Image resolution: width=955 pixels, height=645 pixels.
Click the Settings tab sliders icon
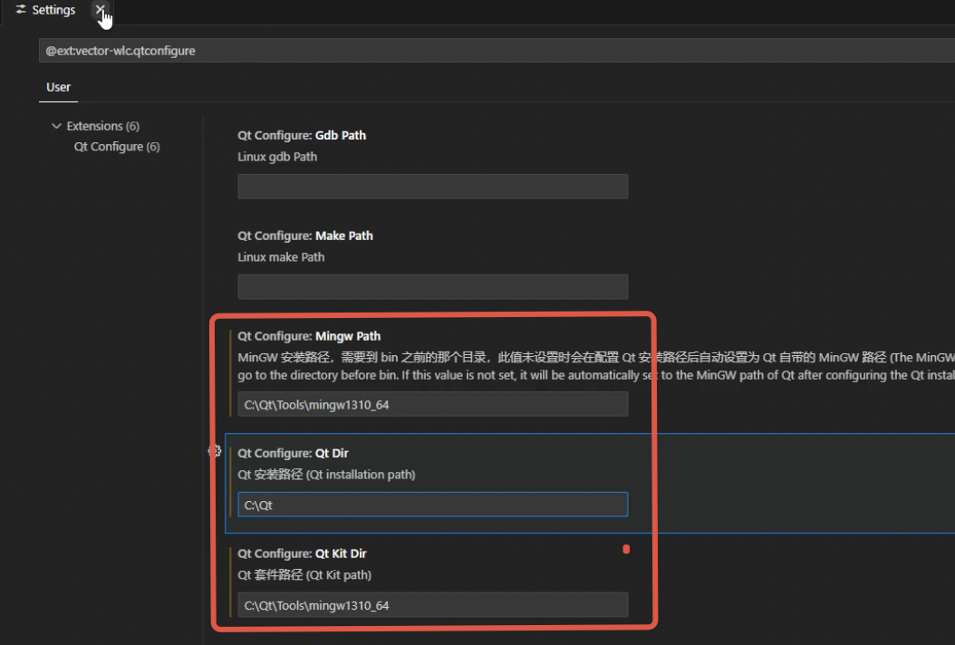(x=21, y=10)
